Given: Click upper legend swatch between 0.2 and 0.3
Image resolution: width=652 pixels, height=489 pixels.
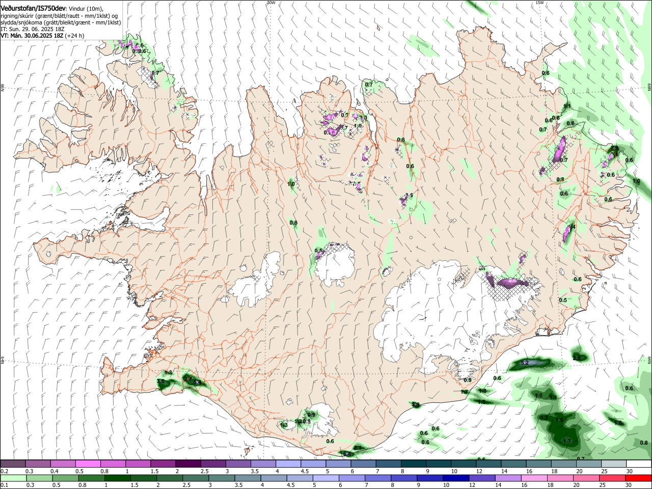Looking at the screenshot, I should [13, 464].
